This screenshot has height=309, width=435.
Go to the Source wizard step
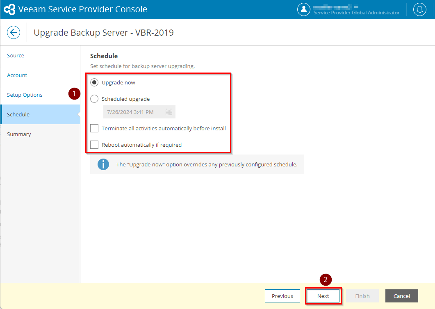[16, 55]
